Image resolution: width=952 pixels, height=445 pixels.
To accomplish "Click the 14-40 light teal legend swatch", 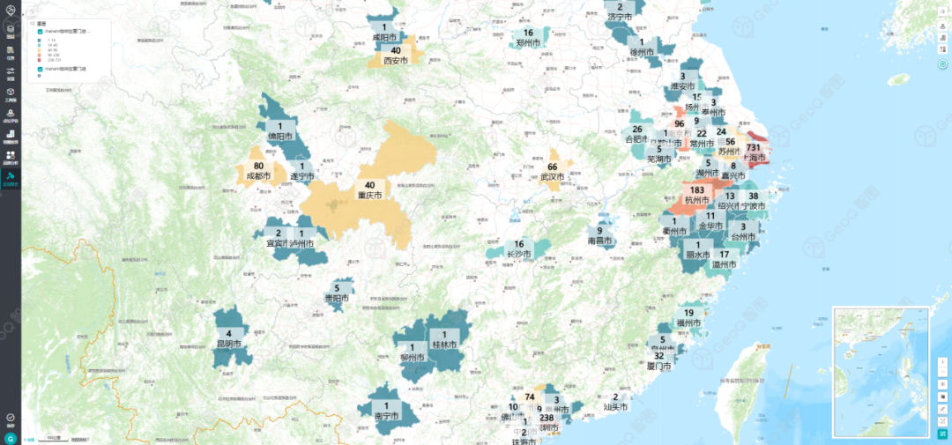I will pyautogui.click(x=40, y=46).
